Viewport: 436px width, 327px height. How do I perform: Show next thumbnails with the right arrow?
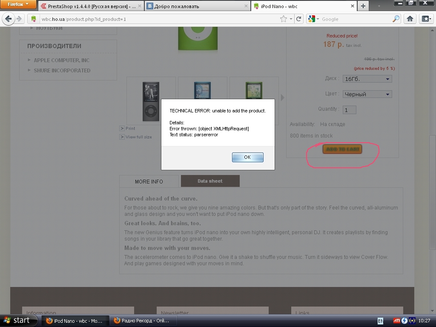pyautogui.click(x=283, y=98)
